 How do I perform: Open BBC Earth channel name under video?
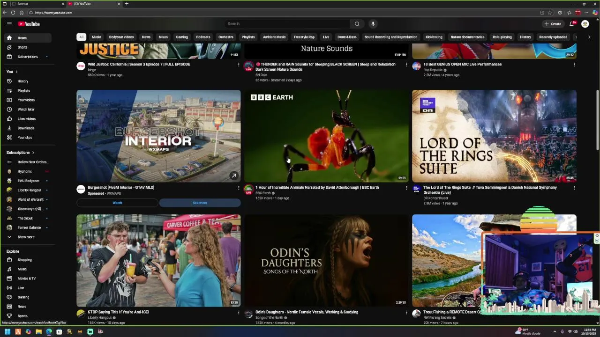[263, 193]
